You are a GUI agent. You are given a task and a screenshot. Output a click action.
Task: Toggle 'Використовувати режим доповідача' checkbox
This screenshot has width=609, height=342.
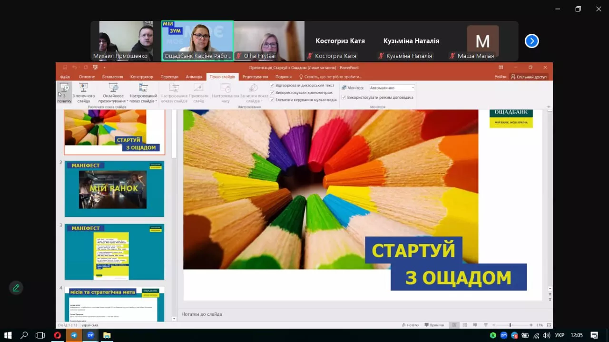point(344,98)
